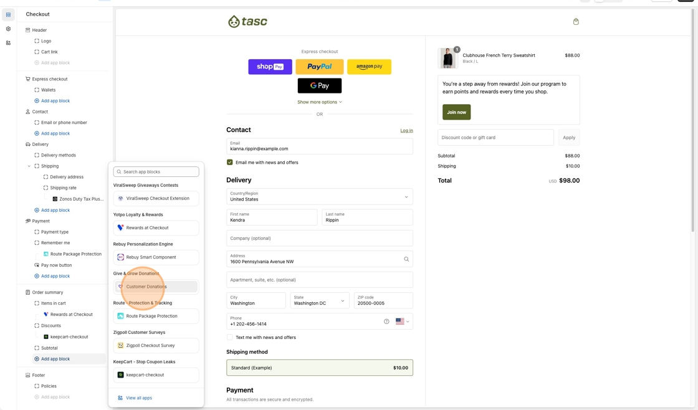Select Header section in sidebar tree
Screen dimensions: 698x410
[39, 31]
